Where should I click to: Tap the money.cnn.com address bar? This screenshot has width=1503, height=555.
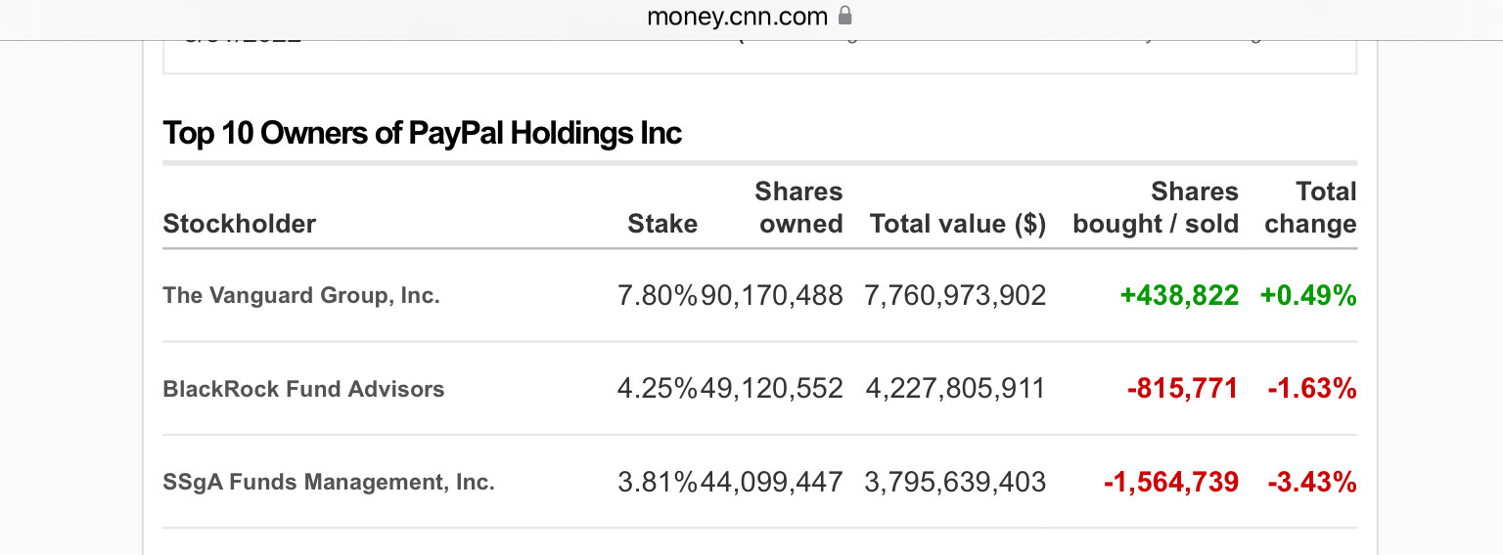[x=738, y=17]
